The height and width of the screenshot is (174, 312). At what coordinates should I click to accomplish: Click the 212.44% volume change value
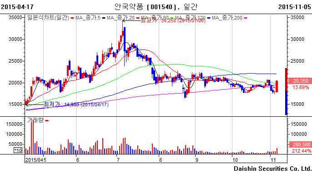[301, 151]
